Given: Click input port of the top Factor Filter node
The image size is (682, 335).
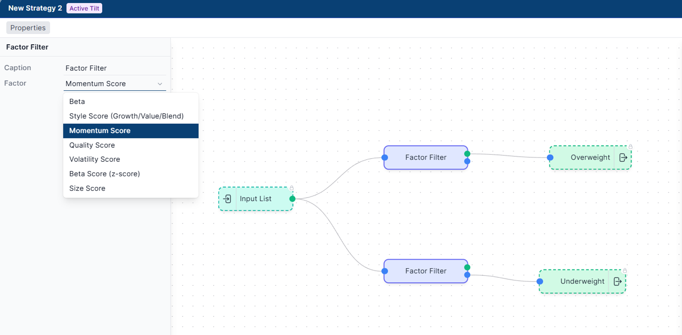Looking at the screenshot, I should pyautogui.click(x=385, y=157).
